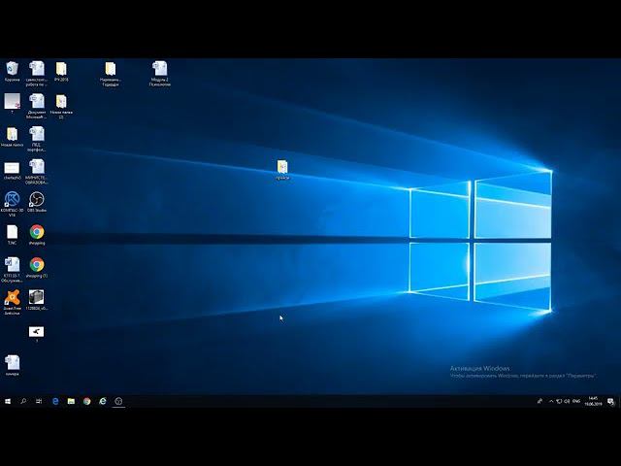Expand hidden system tray icons chevron
This screenshot has height=466, width=621.
[551, 401]
